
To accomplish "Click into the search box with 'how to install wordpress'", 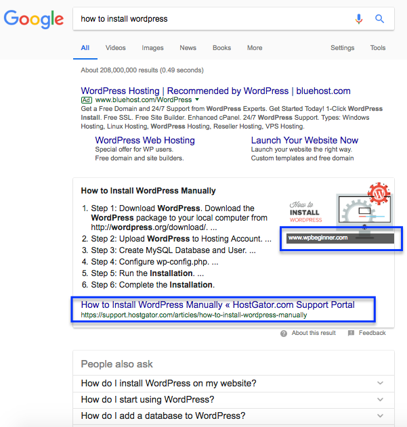I will coord(213,19).
